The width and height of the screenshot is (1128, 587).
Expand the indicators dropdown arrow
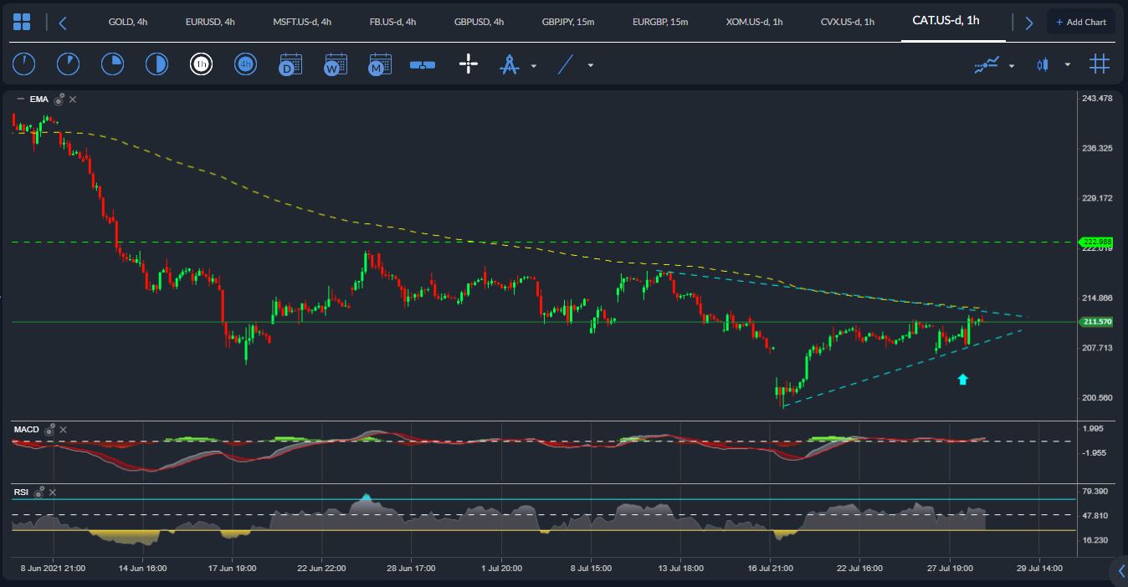point(1012,65)
